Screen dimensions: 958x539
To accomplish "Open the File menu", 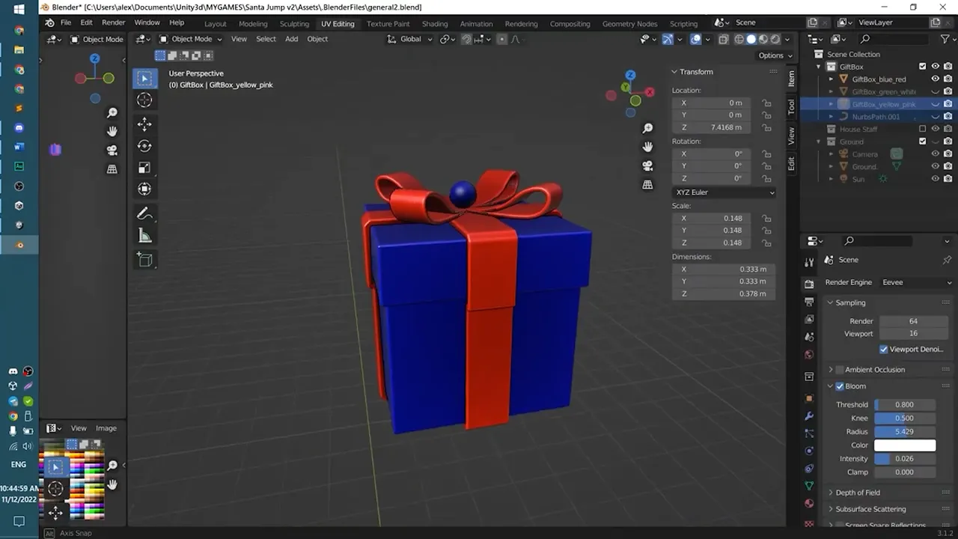I will 66,22.
